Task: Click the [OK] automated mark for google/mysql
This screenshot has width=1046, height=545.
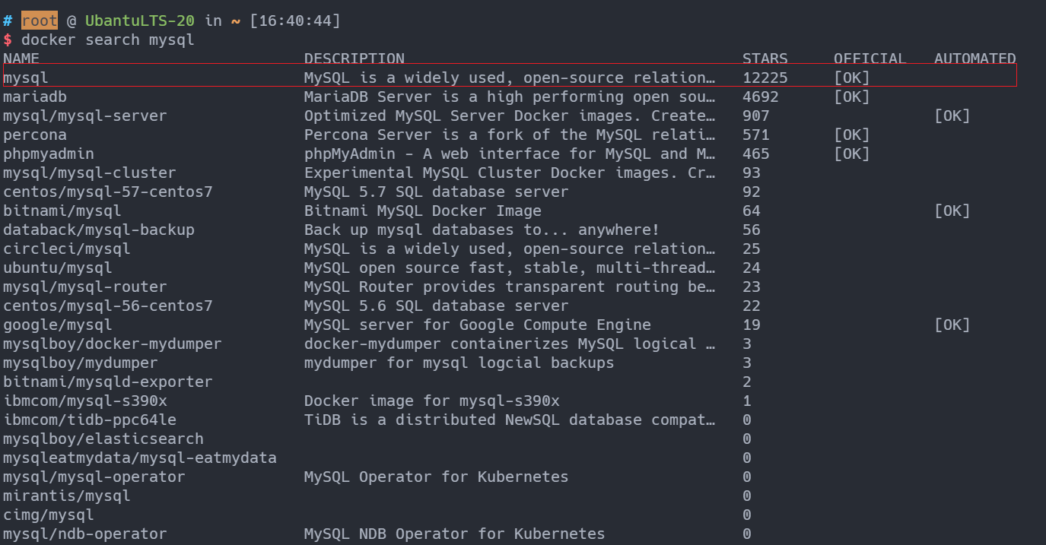Action: [952, 325]
